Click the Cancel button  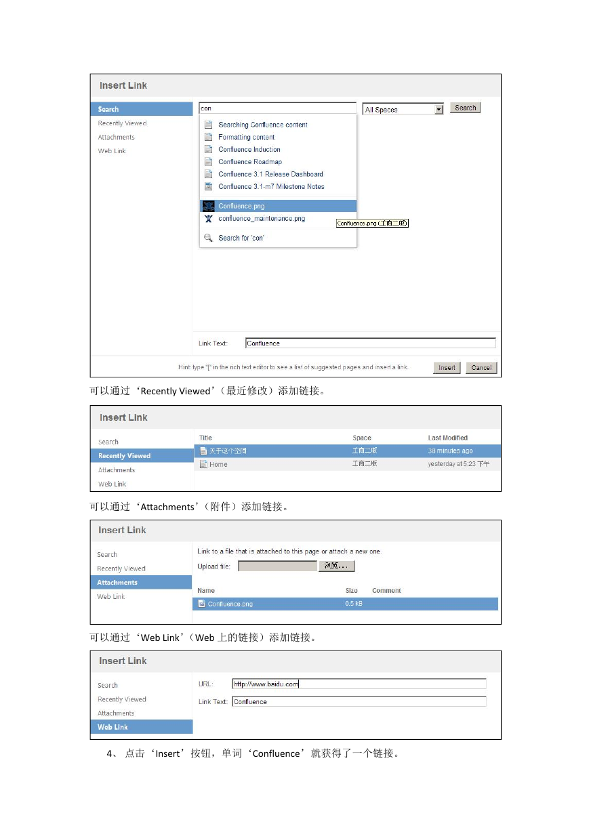coord(481,367)
